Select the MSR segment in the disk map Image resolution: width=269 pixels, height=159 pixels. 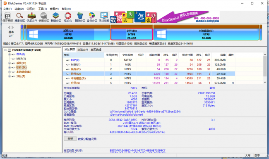[25, 33]
